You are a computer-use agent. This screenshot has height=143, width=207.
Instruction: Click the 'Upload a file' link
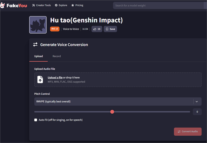tap(55, 78)
